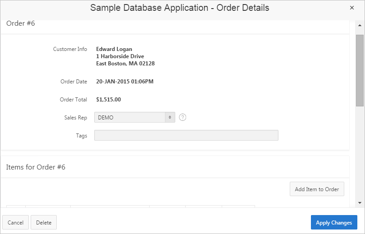The height and width of the screenshot is (234, 365).
Task: Click the scrollbar up arrow
Action: click(x=360, y=25)
